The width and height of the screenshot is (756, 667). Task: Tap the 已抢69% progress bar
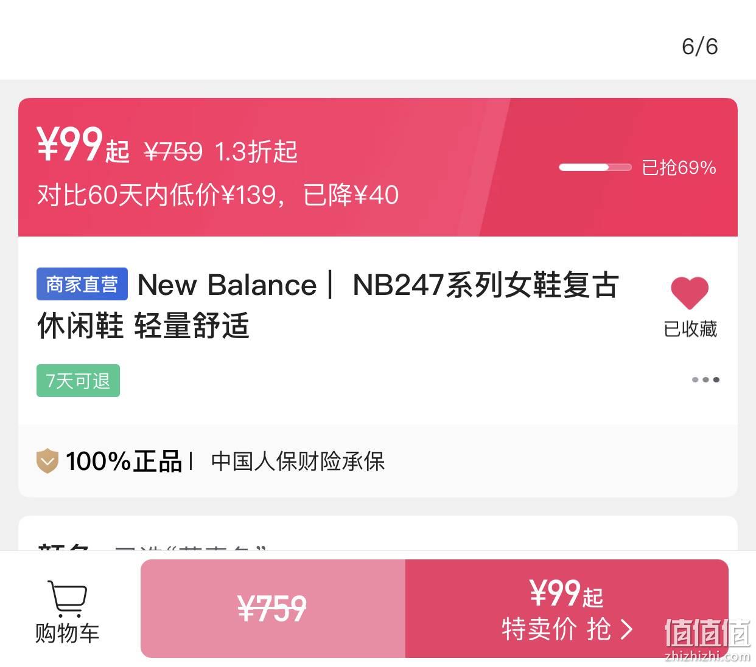(595, 167)
